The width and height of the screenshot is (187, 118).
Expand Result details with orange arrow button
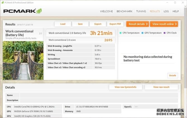pos(138,24)
